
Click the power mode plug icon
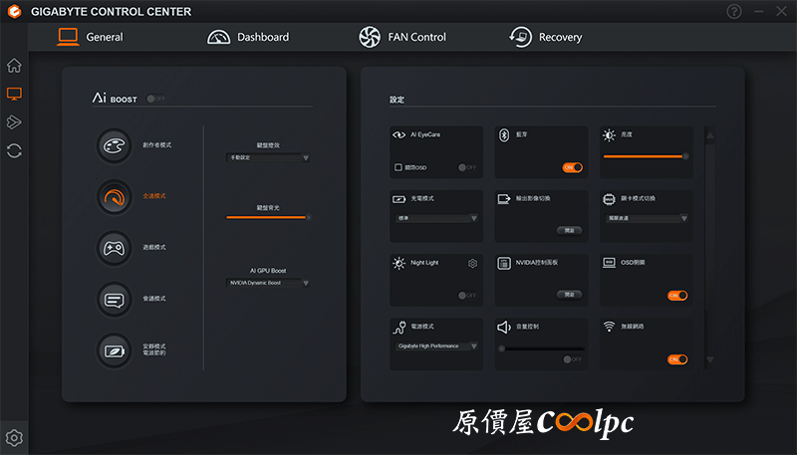coord(399,327)
